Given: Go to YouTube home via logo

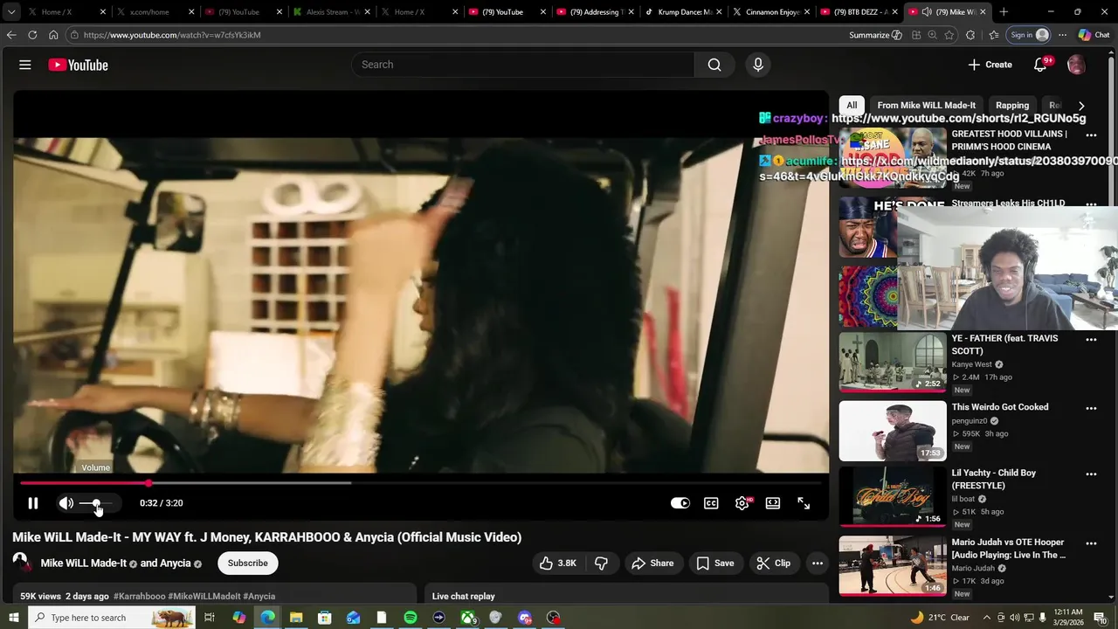Looking at the screenshot, I should pos(78,65).
